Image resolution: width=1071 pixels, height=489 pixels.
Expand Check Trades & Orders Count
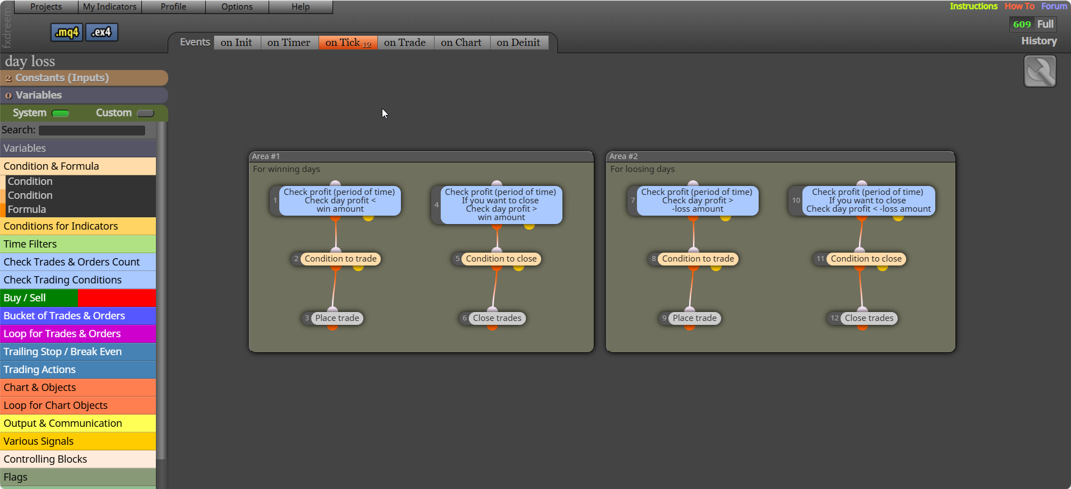point(78,262)
